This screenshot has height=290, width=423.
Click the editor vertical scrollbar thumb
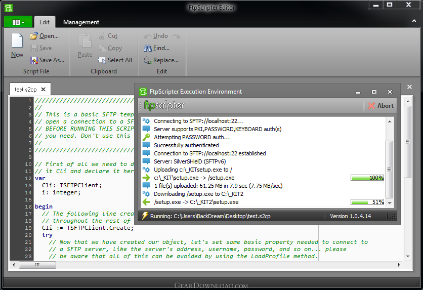pyautogui.click(x=408, y=142)
